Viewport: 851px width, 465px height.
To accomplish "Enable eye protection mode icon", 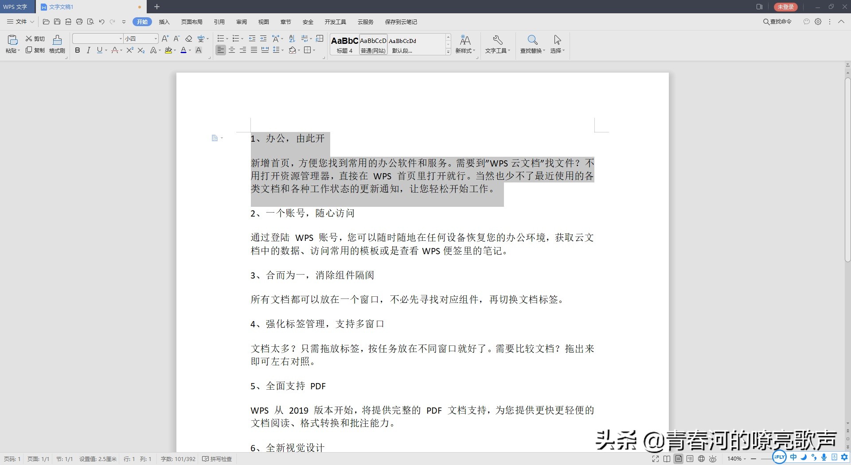I will pos(713,459).
